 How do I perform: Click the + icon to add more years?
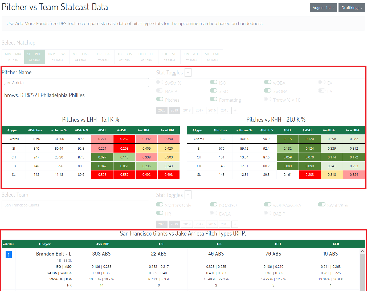point(235,110)
